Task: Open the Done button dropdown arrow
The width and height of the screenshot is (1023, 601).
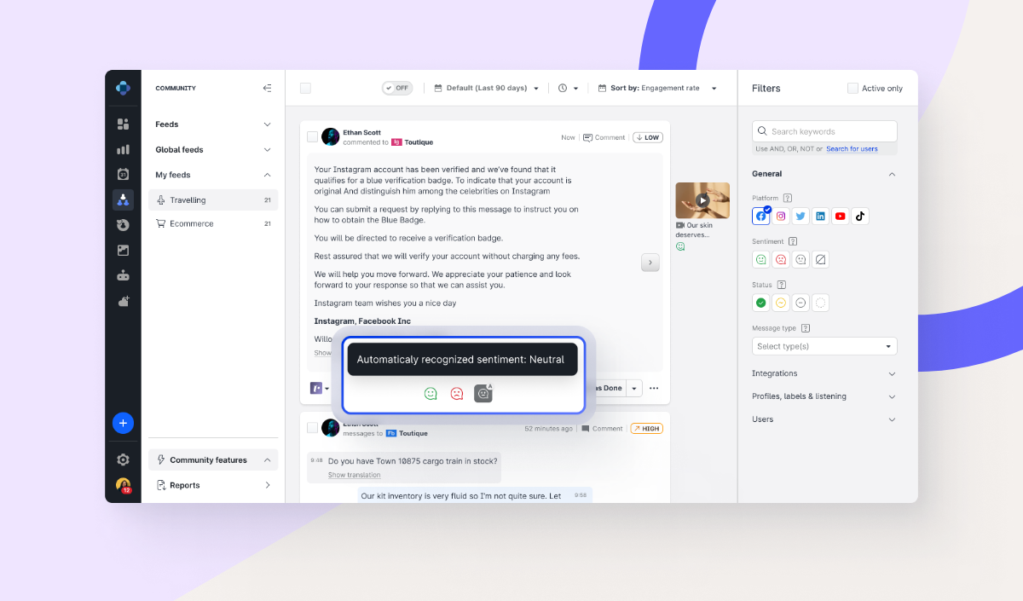Action: pos(634,388)
